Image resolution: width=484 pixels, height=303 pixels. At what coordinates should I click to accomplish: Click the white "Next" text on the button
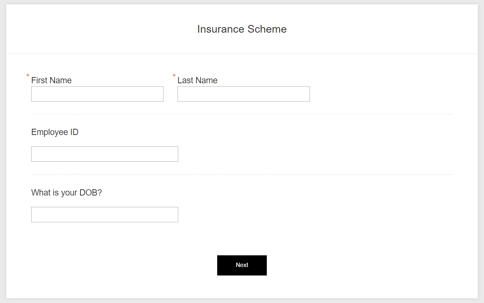point(242,265)
